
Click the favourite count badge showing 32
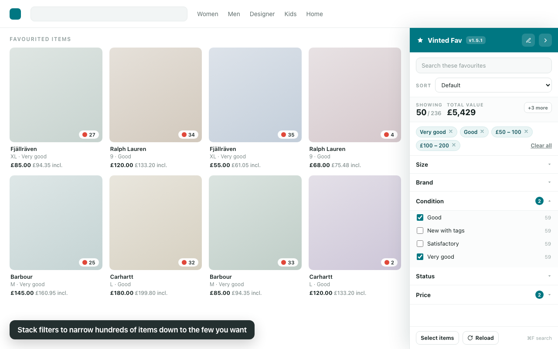[188, 263]
